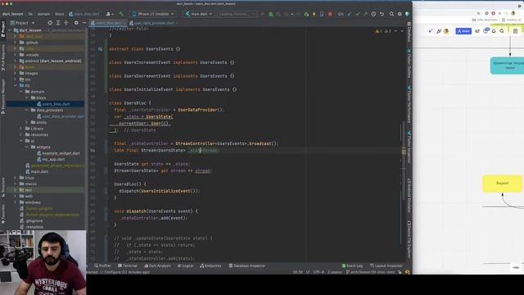Viewport: 524px width, 295px height.
Task: Click the green push arrow icon
Action: point(365,14)
